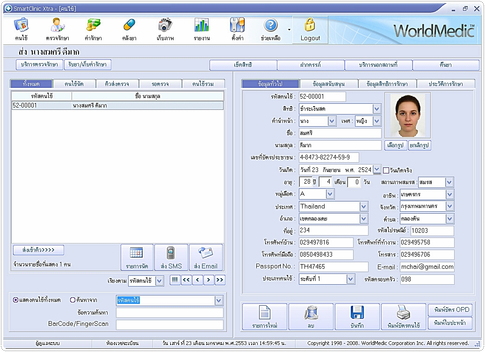
Task: Switch to the ข้อมูลสิทธิการรักษา tab
Action: [x=387, y=84]
